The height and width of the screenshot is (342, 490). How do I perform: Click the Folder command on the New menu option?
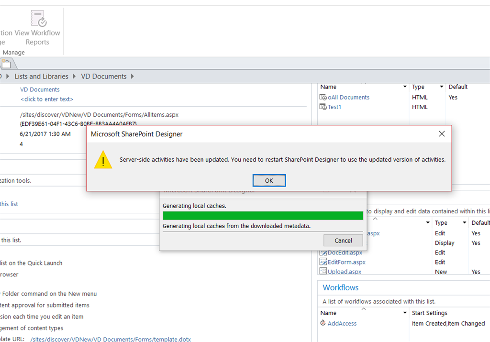click(x=48, y=294)
